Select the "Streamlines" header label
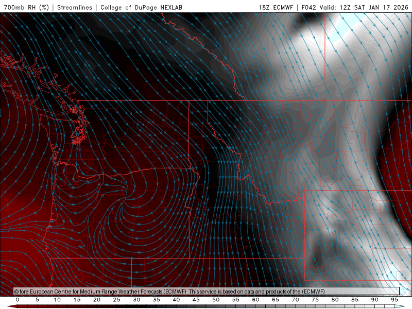 (75, 7)
